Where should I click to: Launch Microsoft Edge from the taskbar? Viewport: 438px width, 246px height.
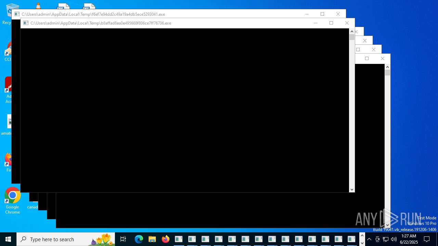click(x=139, y=239)
